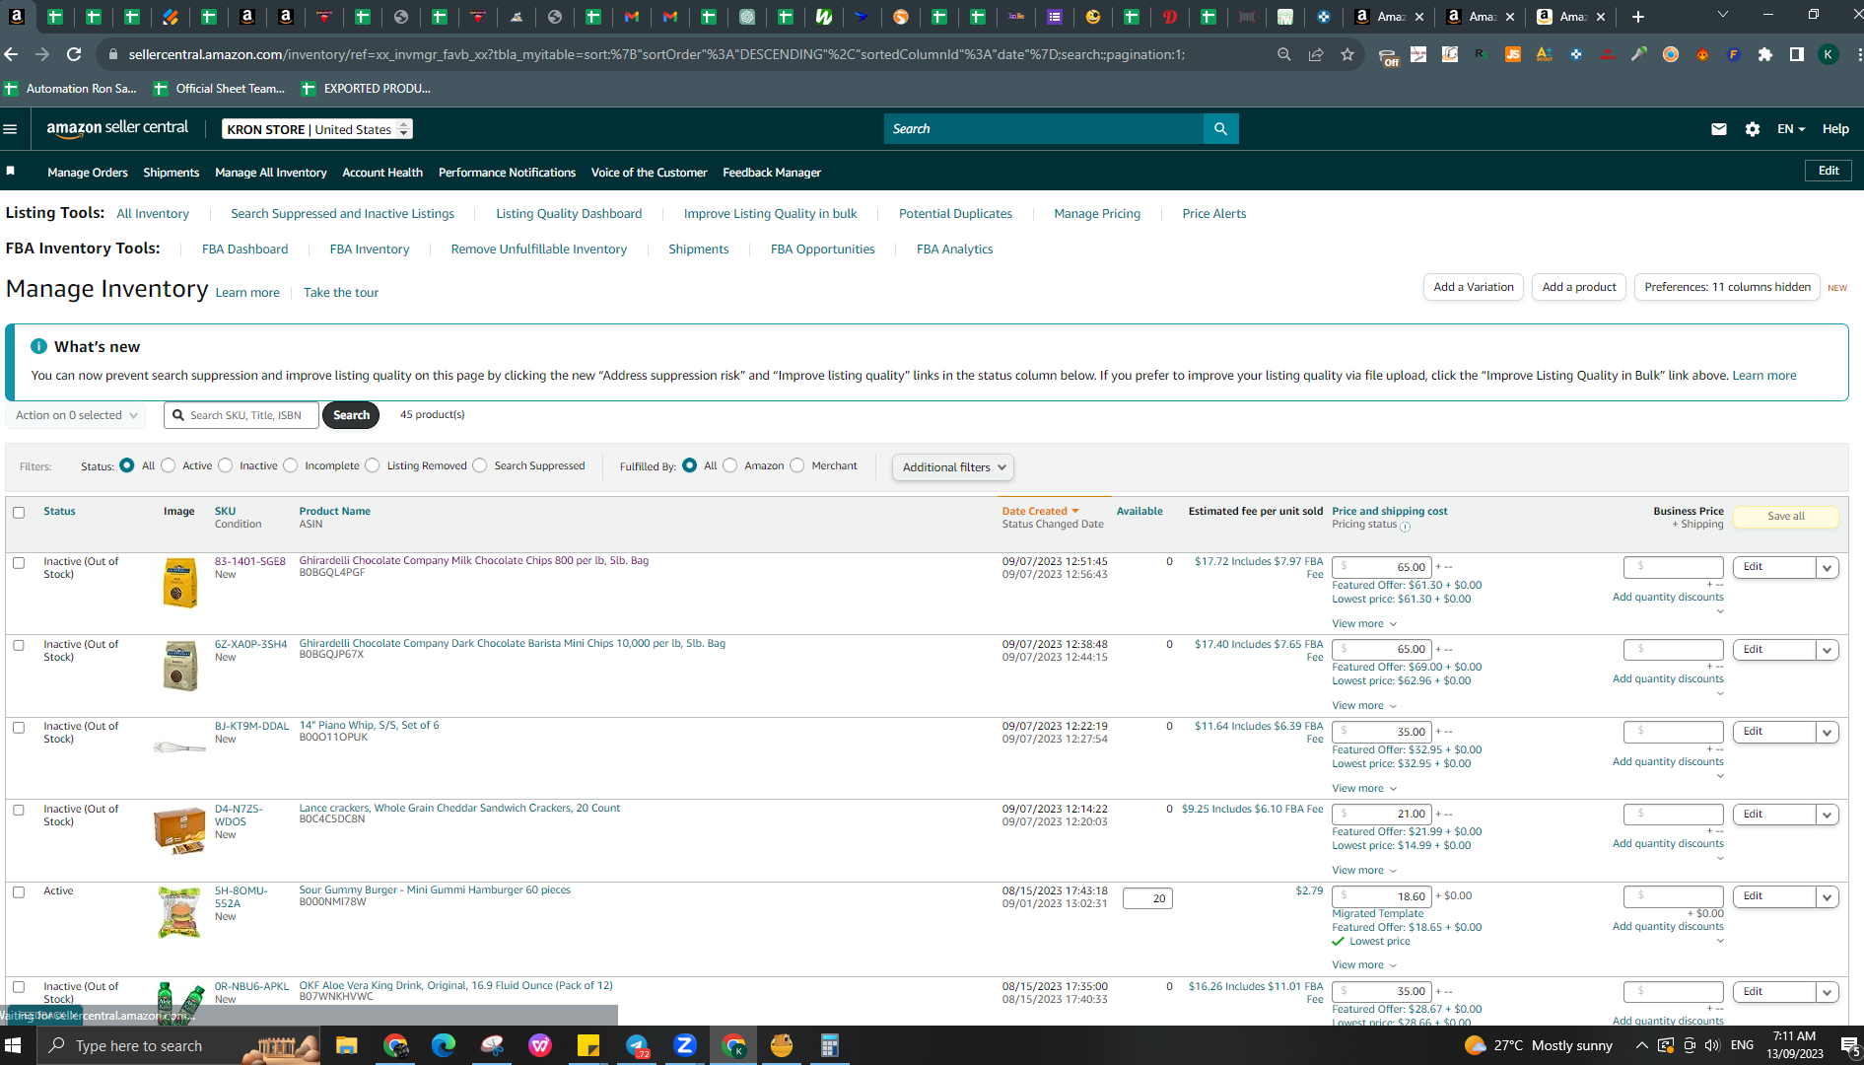Viewport: 1864px width, 1065px height.
Task: Click the Take the tour link
Action: [341, 293]
